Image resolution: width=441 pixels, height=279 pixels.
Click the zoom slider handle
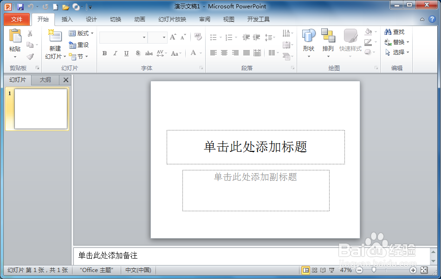[x=374, y=270]
